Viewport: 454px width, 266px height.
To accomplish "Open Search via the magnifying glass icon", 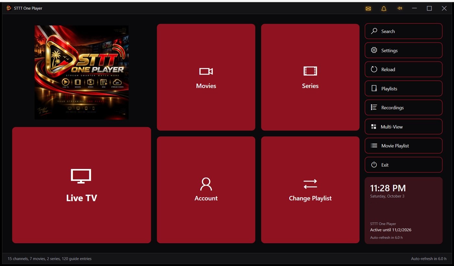I will coord(374,31).
